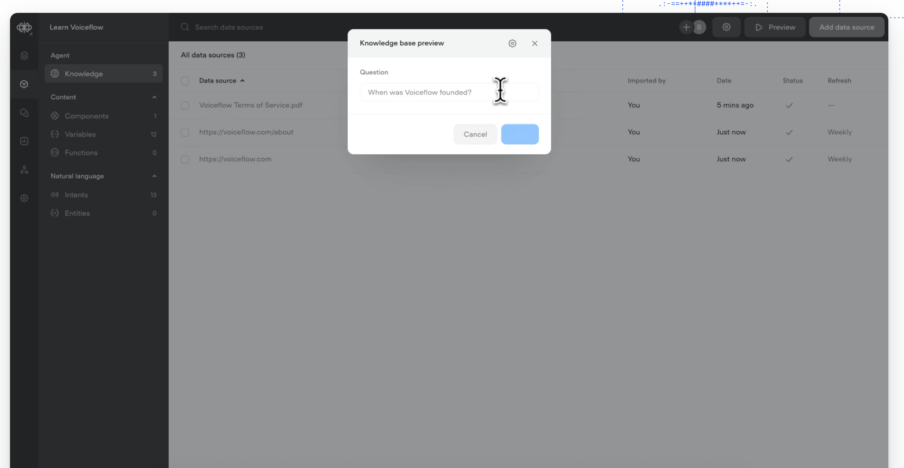Select the cube content icon in left rail
The height and width of the screenshot is (468, 904).
click(24, 84)
